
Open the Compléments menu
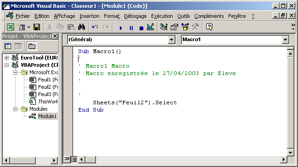click(x=209, y=16)
